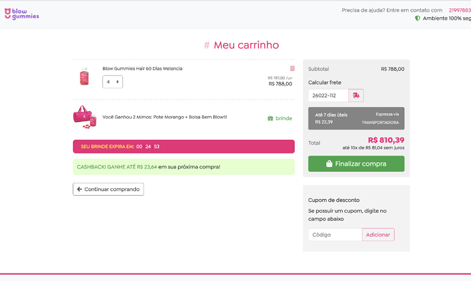Click the cashback promotion banner

[184, 166]
